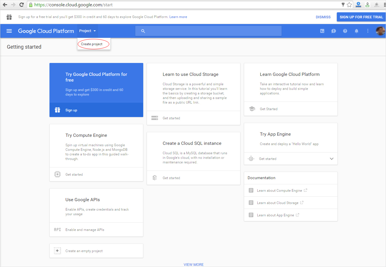Click the Google Cloud Platform logo text
386x267 pixels.
(x=46, y=31)
